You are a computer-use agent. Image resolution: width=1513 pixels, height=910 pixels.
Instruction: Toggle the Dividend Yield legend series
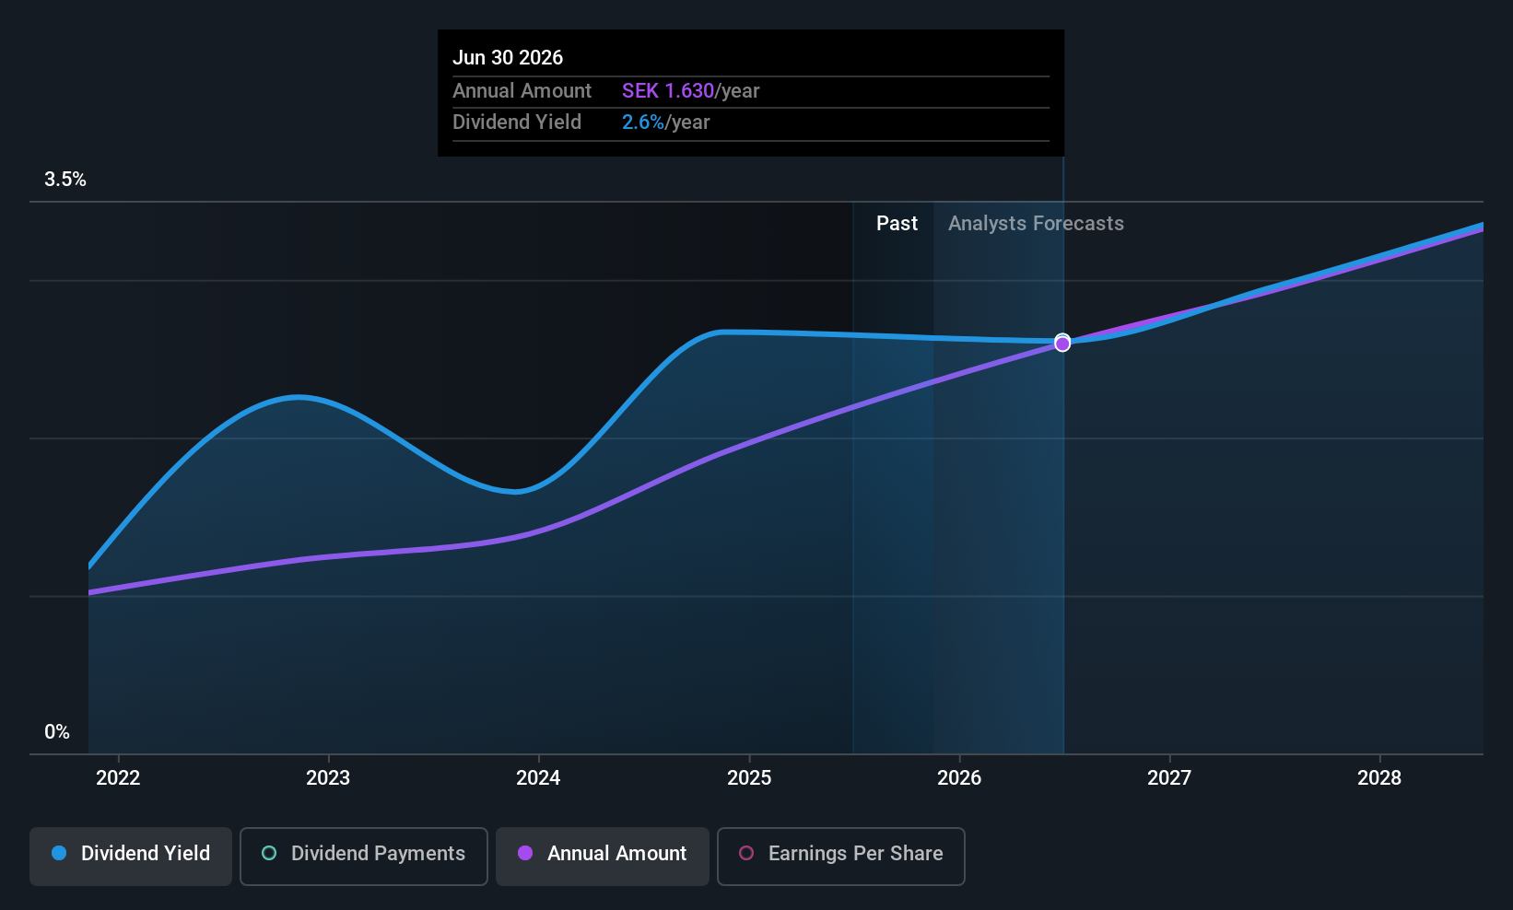pyautogui.click(x=131, y=856)
